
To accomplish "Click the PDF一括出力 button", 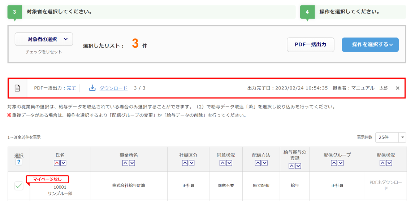I will coord(311,45).
